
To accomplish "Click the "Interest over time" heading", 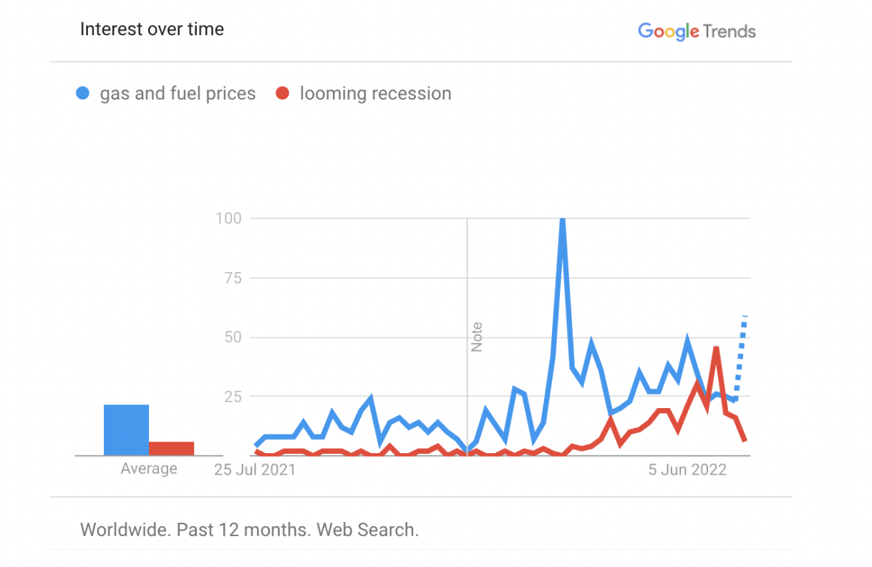I will click(152, 29).
